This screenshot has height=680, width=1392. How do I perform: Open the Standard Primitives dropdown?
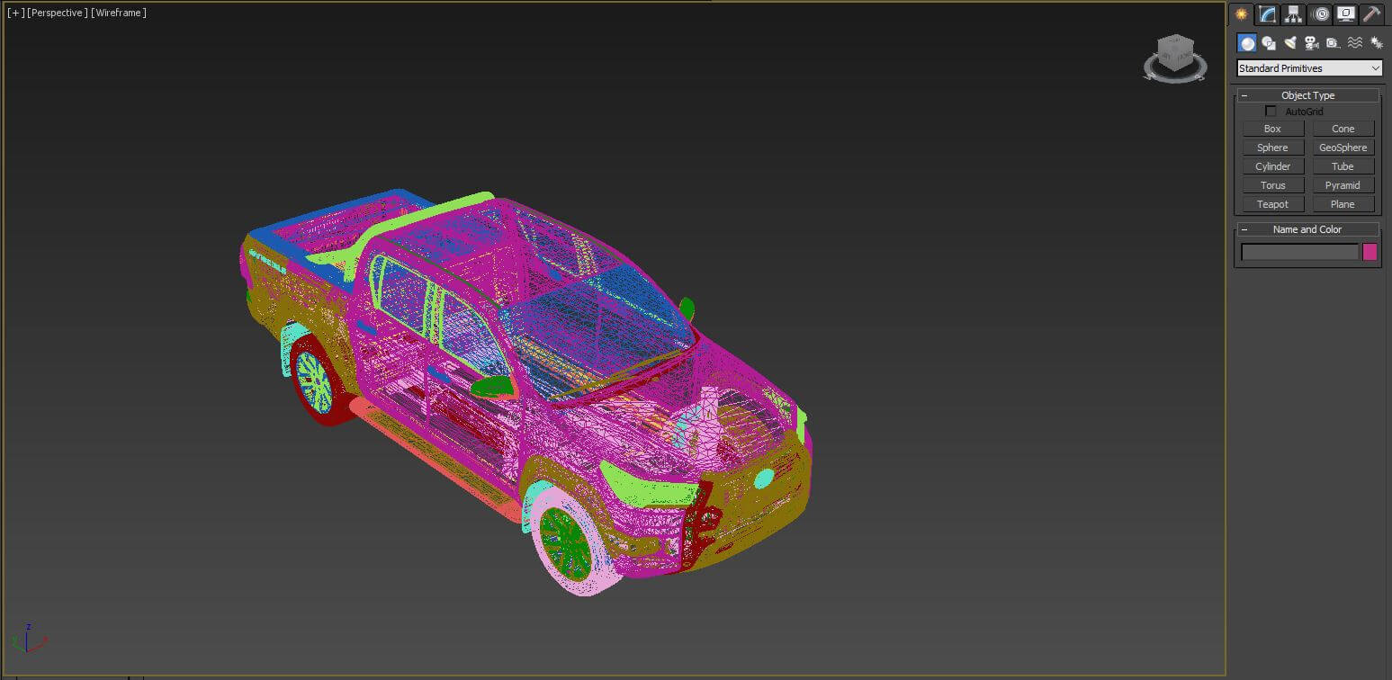[1309, 68]
